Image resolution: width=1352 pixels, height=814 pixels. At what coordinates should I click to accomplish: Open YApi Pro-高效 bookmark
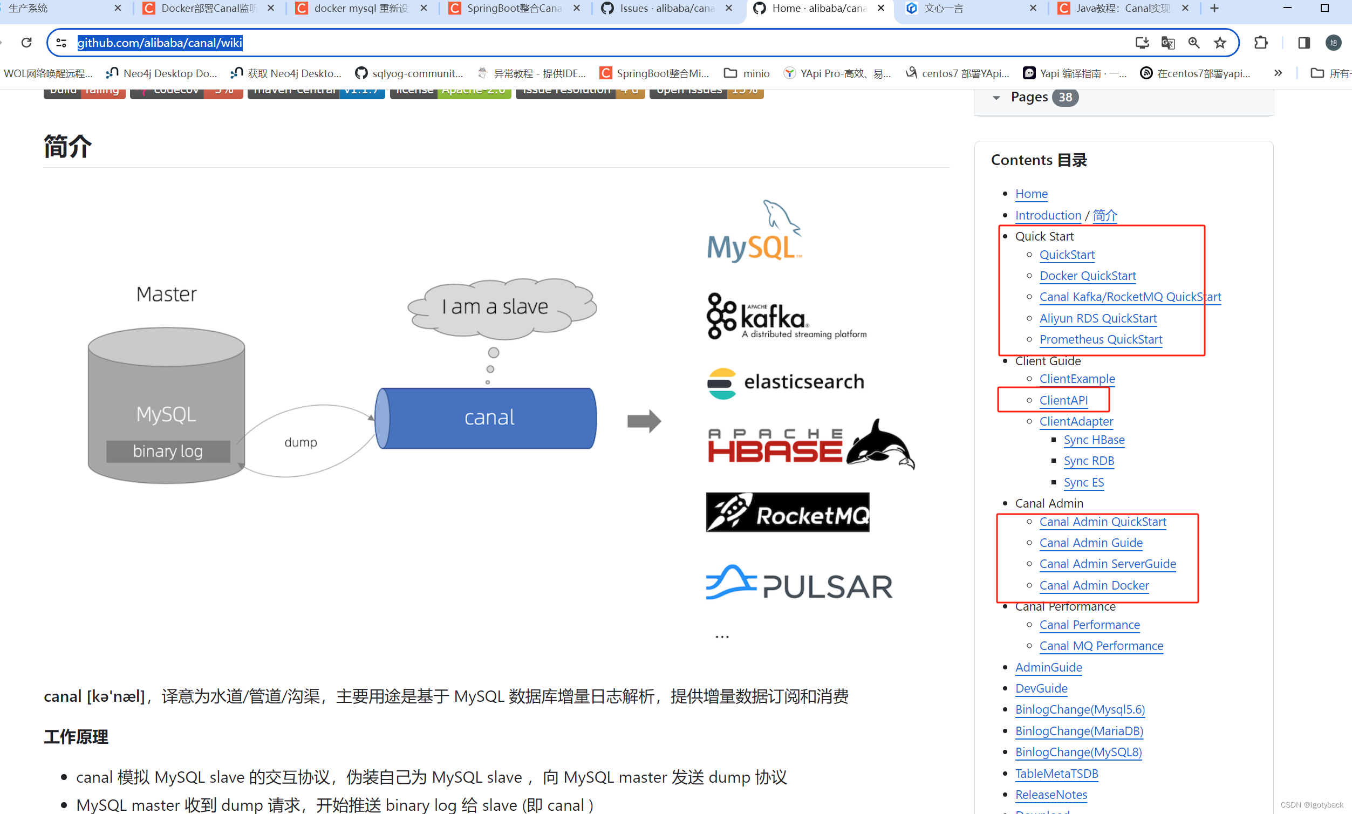click(x=837, y=73)
